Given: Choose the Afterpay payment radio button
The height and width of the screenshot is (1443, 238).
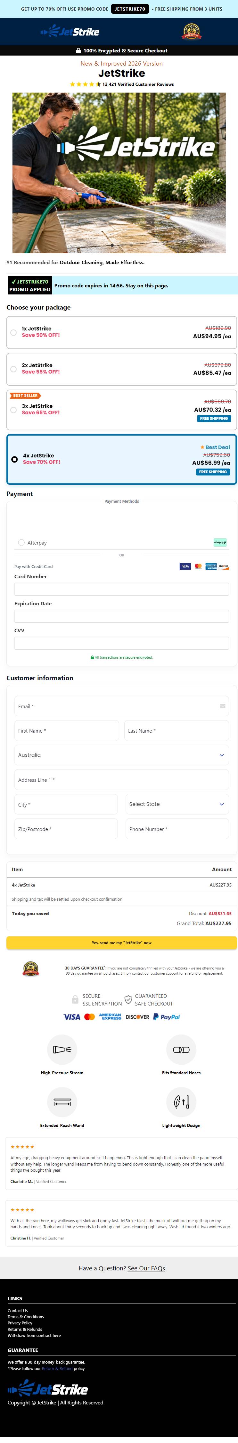Looking at the screenshot, I should [x=21, y=542].
